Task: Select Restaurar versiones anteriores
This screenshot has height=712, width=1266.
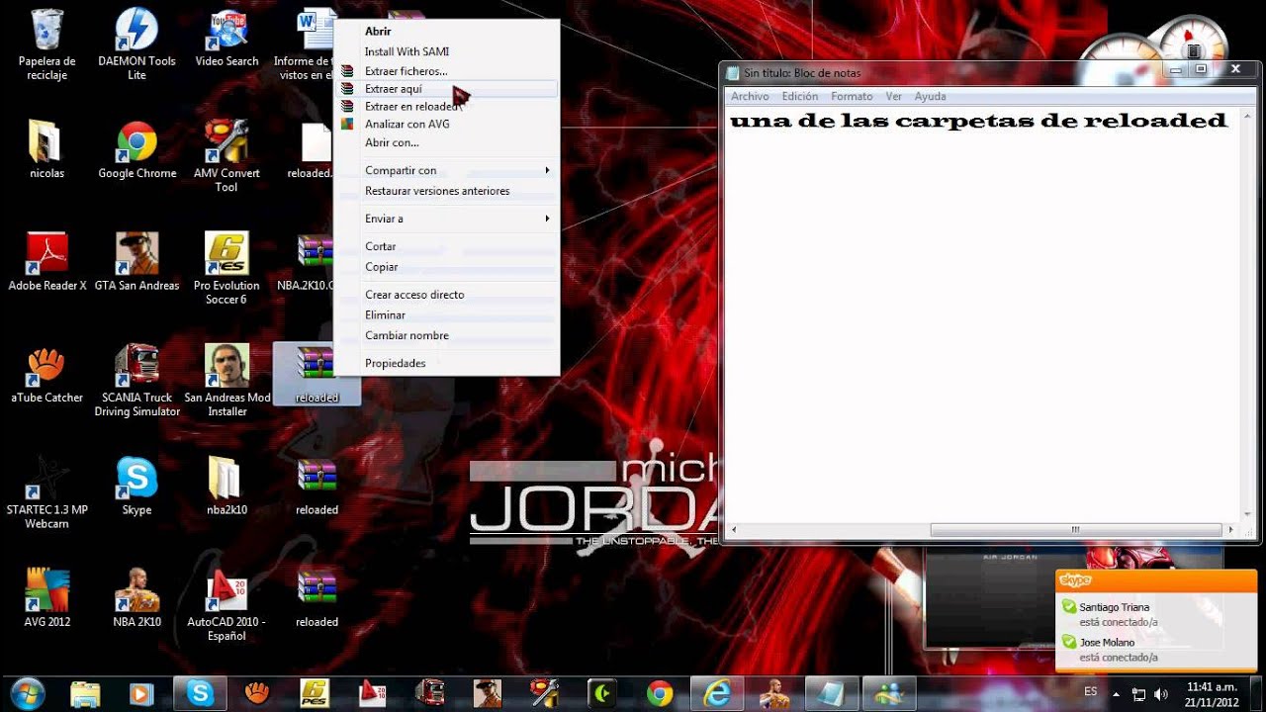Action: (x=447, y=191)
